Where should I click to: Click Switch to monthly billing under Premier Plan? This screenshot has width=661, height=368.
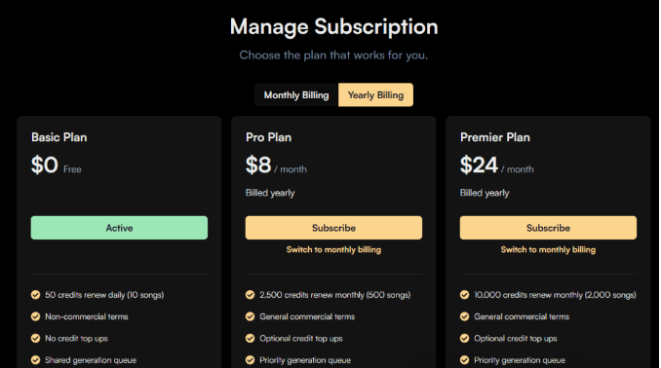[x=548, y=249]
